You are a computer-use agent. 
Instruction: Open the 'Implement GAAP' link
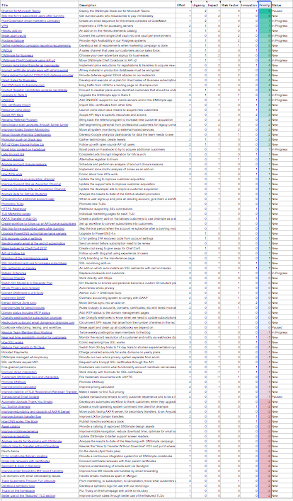coord(13,297)
